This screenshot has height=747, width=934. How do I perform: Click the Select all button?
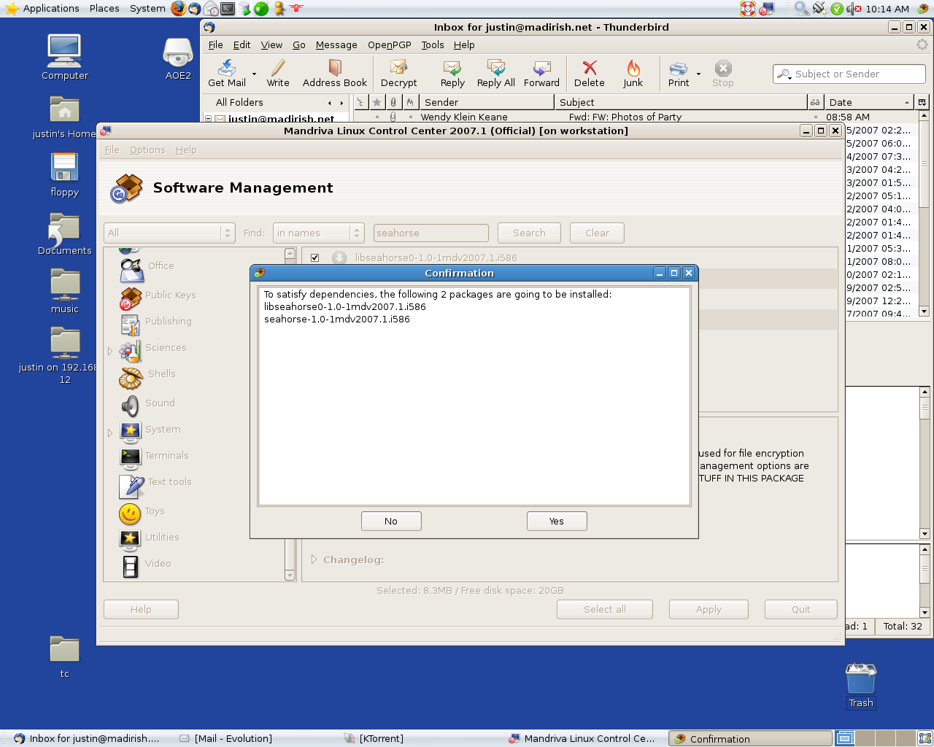pos(605,609)
